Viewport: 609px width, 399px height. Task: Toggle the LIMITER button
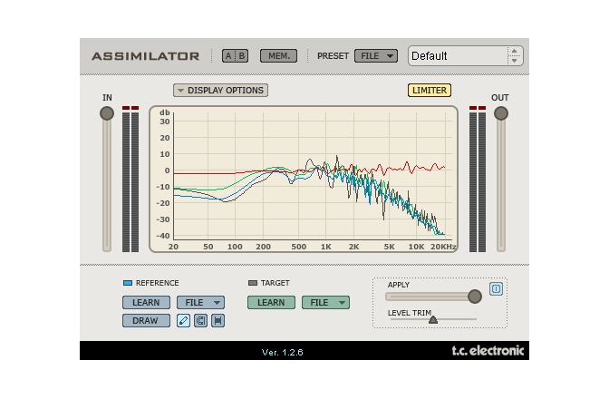(x=430, y=90)
